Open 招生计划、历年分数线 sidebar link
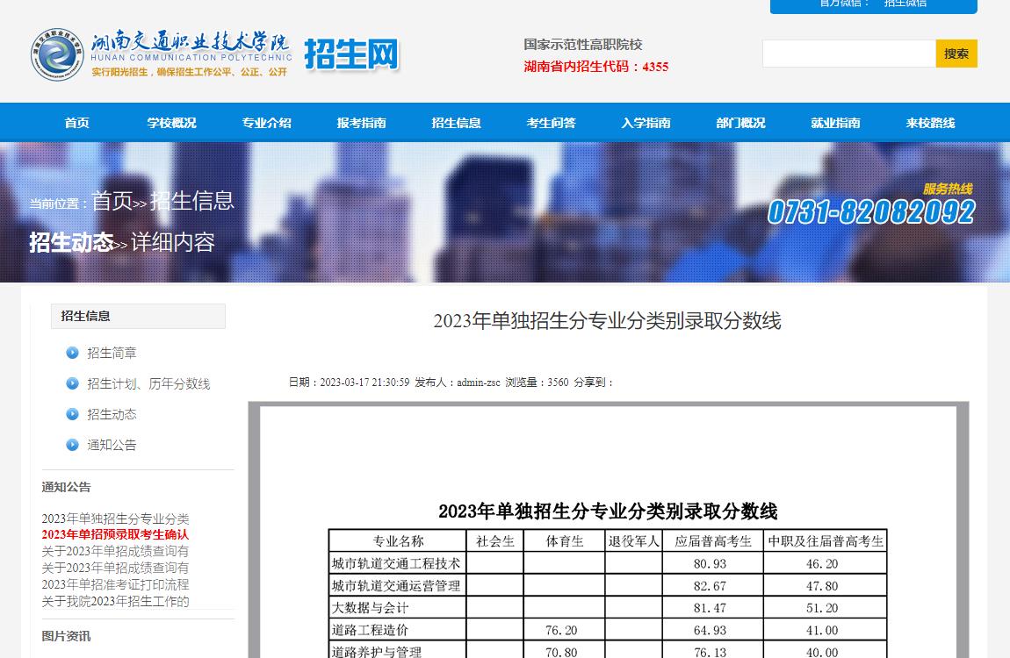 pyautogui.click(x=148, y=383)
